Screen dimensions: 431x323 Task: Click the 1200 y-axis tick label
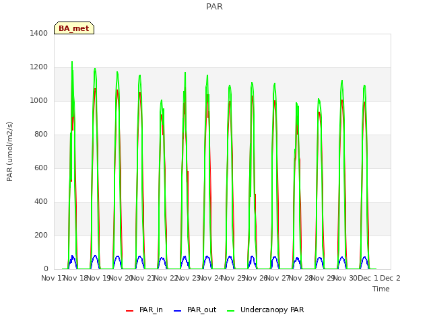point(39,67)
